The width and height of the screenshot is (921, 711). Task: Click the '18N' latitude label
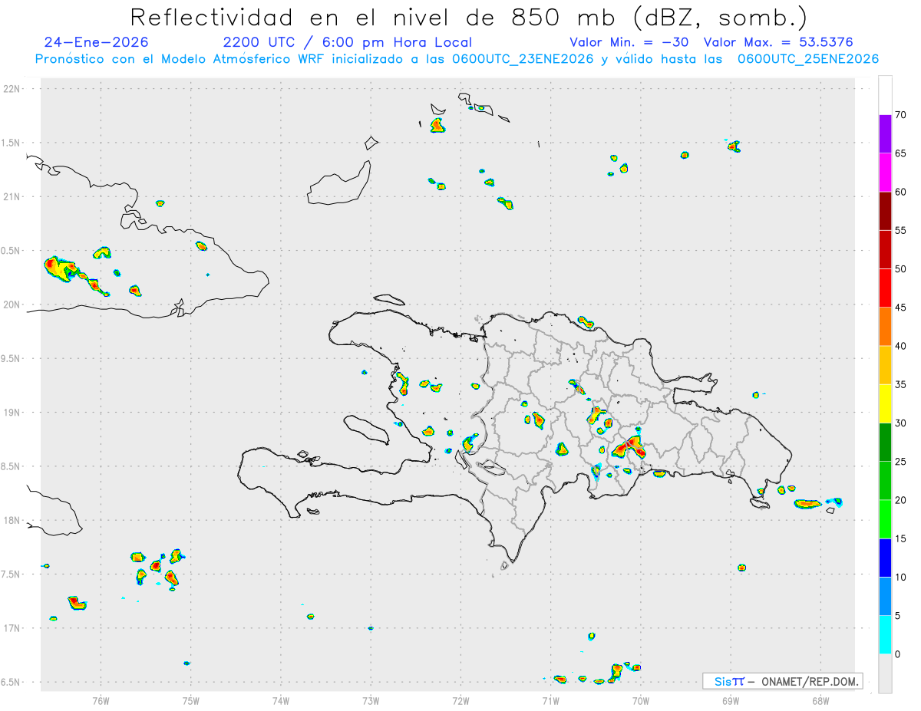tap(13, 520)
